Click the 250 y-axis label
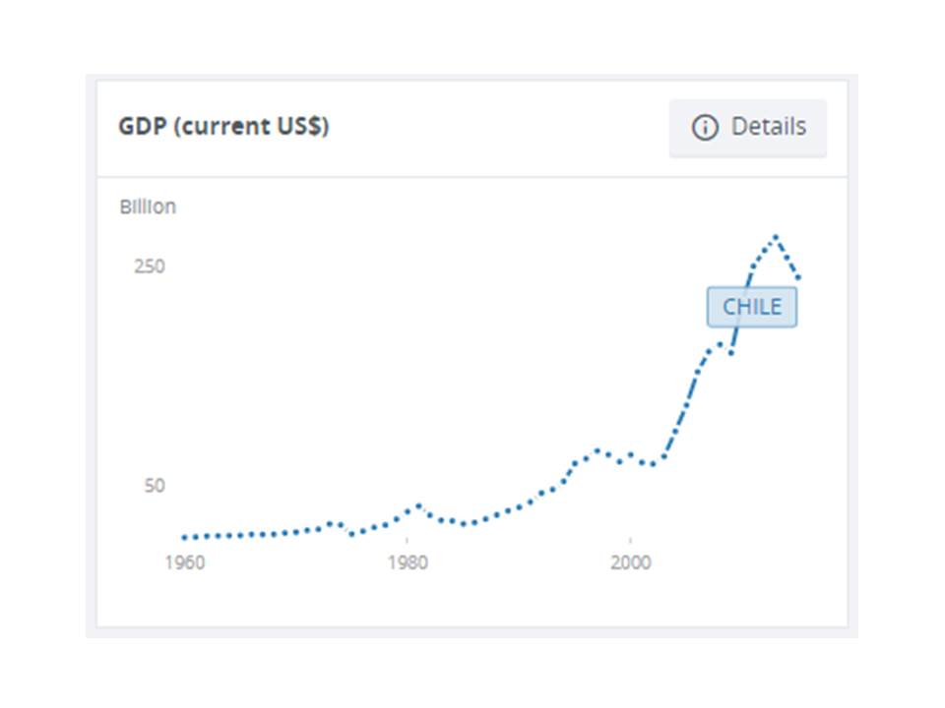The height and width of the screenshot is (708, 945). point(150,266)
